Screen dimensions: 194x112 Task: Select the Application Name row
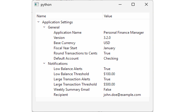point(92,33)
